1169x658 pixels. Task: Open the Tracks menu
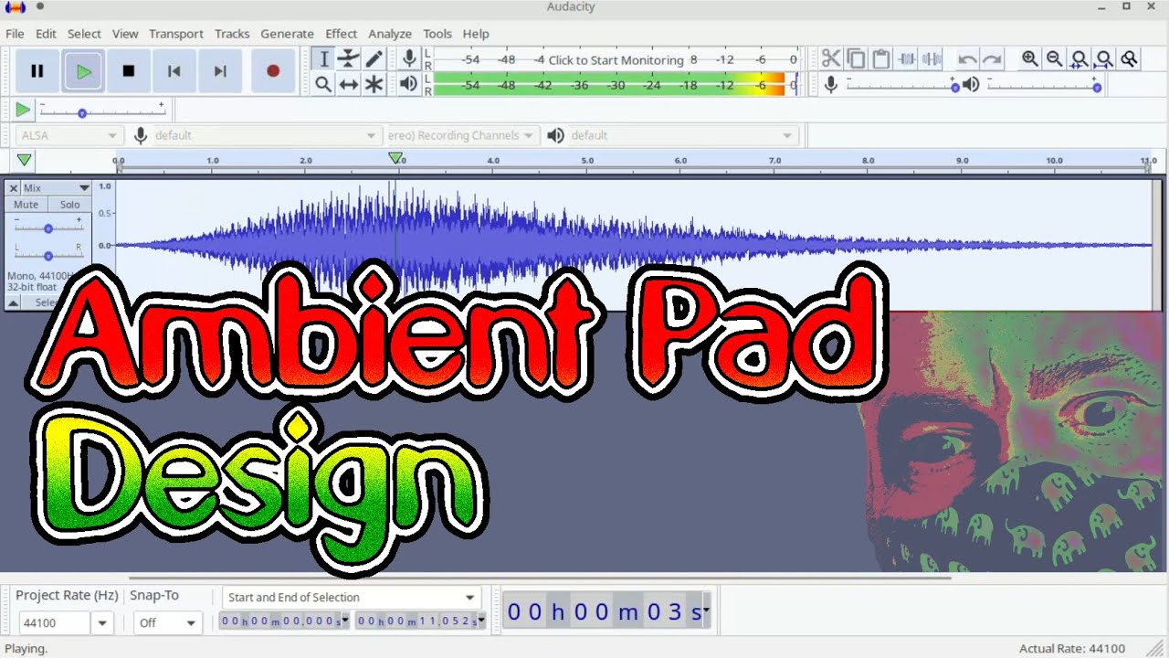click(232, 33)
